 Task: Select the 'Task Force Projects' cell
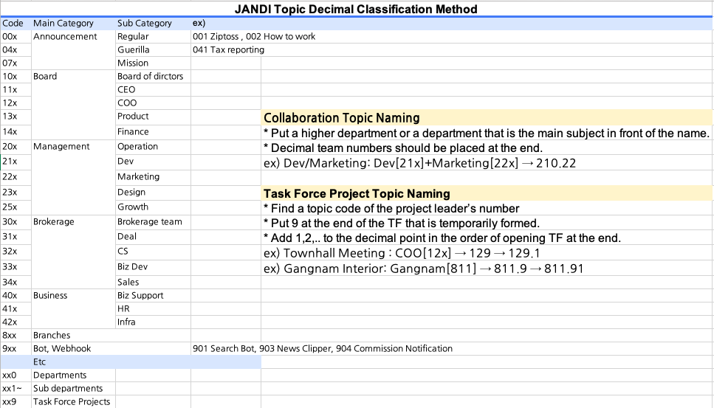[x=73, y=401]
